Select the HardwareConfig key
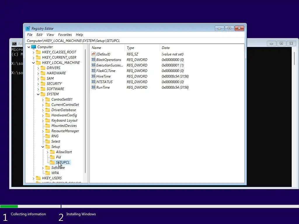The width and height of the screenshot is (299, 224). 64,115
